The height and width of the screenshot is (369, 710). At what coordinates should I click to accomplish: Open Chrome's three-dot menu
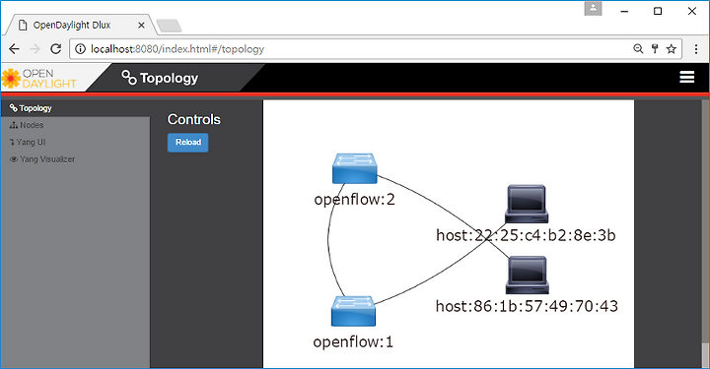pyautogui.click(x=696, y=49)
